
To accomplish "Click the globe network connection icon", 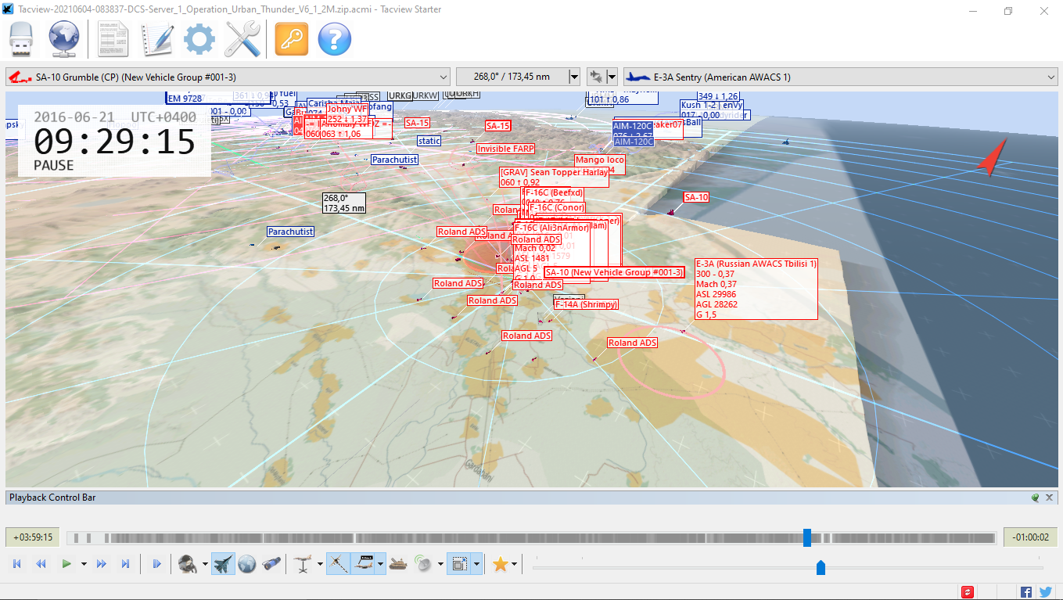I will (x=64, y=39).
